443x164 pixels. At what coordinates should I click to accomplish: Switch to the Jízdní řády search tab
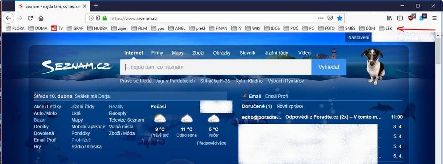(x=276, y=53)
